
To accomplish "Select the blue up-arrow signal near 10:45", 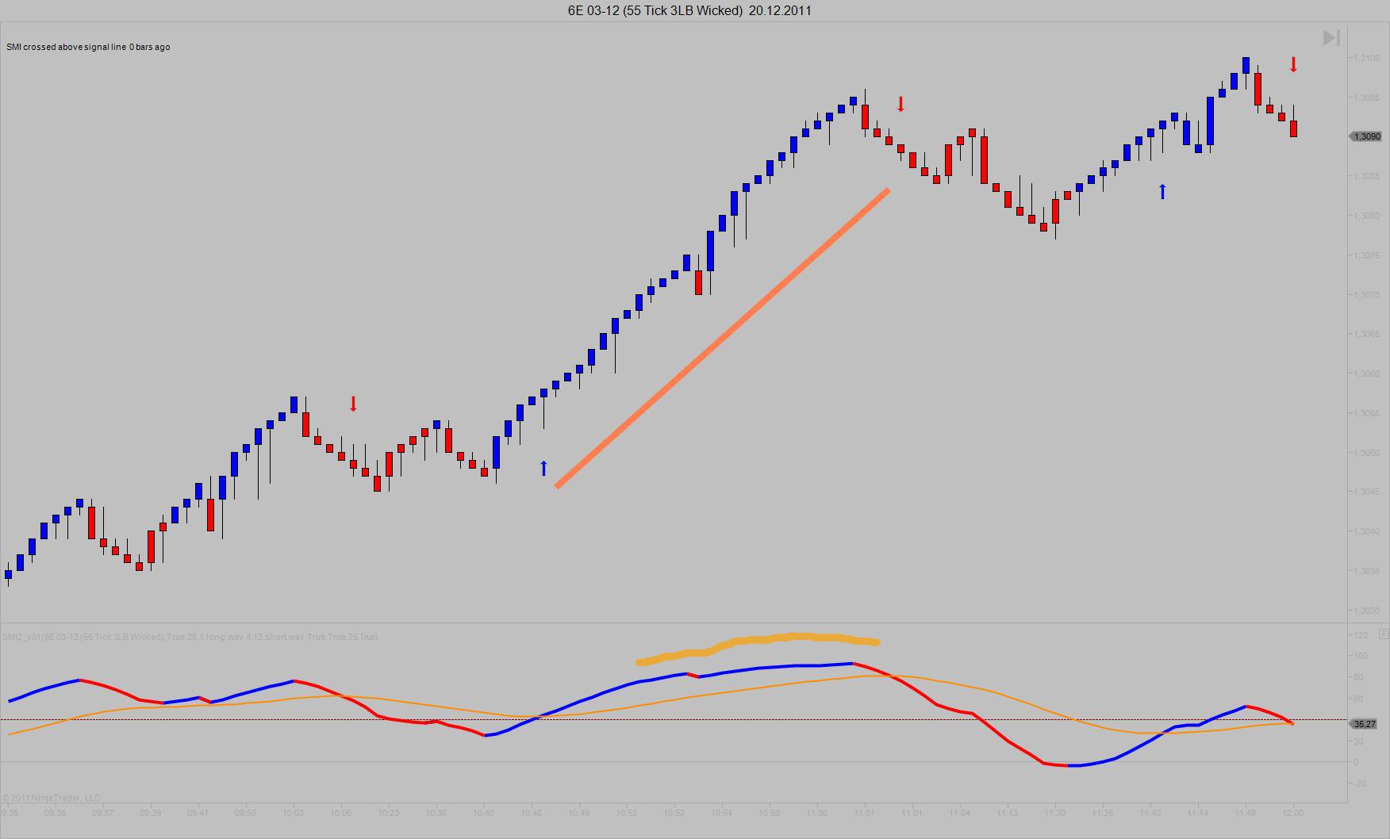I will pyautogui.click(x=543, y=468).
